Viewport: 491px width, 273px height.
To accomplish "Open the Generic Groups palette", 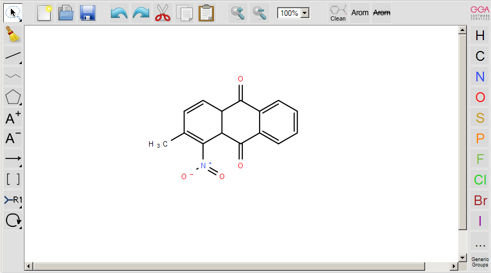I will (x=480, y=250).
